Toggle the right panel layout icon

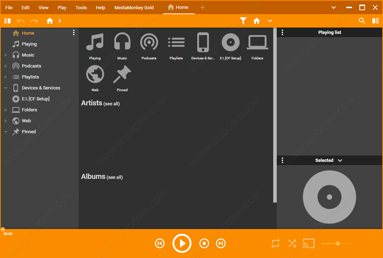coord(376,21)
